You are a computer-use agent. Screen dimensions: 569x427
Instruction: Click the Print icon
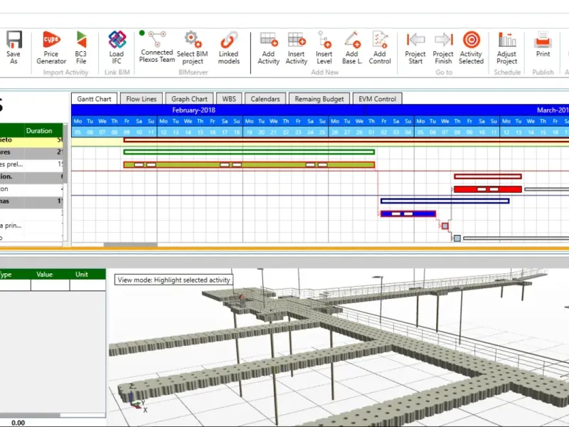pyautogui.click(x=543, y=44)
